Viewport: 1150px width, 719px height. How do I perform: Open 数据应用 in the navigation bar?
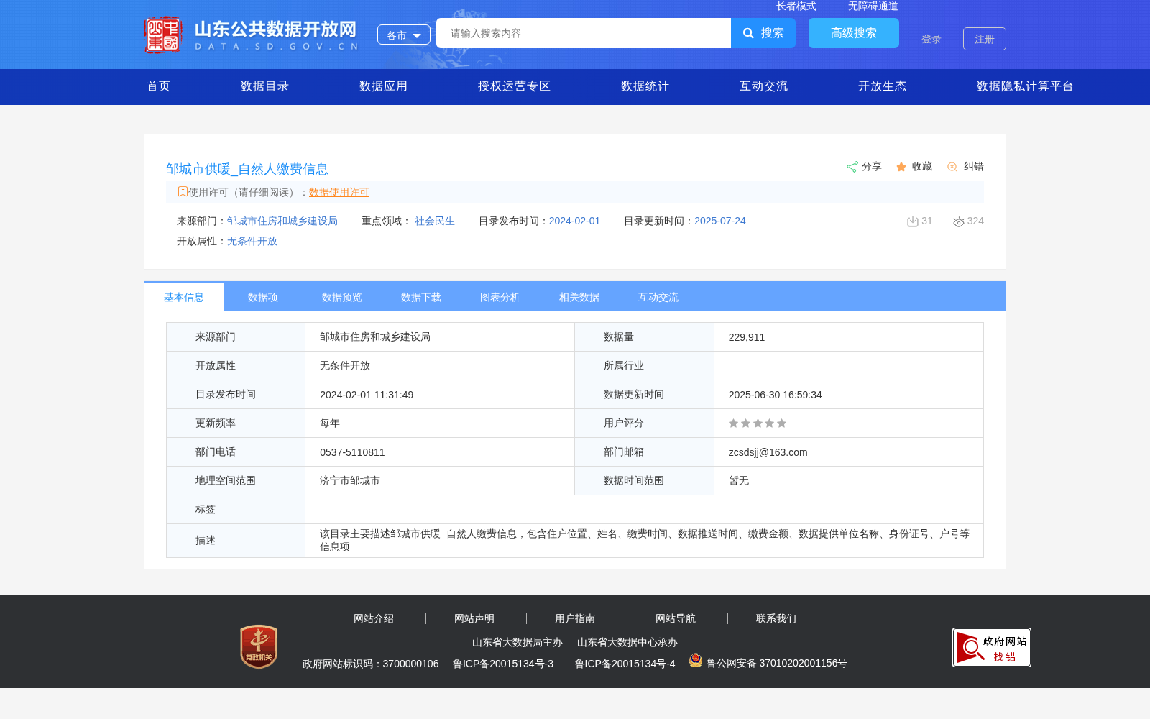[x=384, y=86]
